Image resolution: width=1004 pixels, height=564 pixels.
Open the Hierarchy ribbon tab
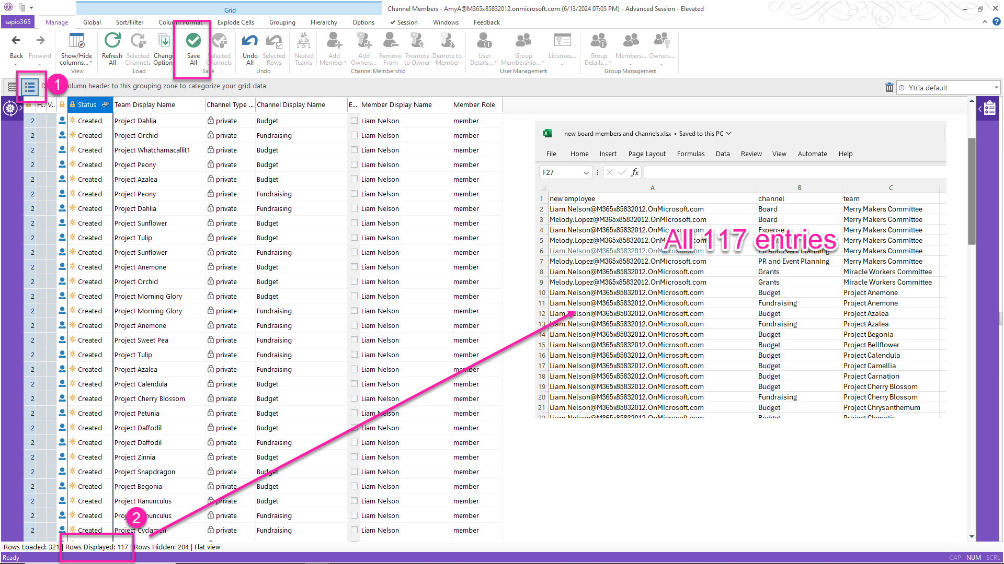(x=324, y=22)
